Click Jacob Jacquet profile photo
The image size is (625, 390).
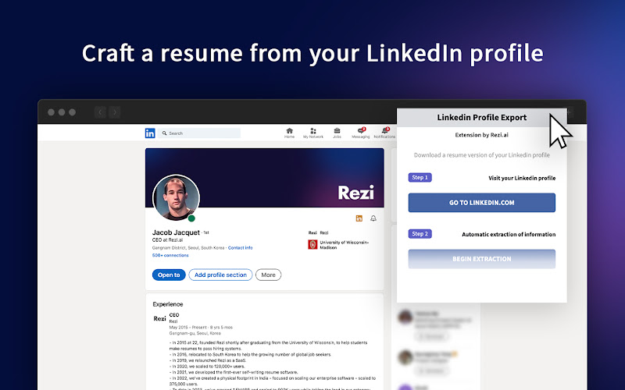[x=176, y=197]
